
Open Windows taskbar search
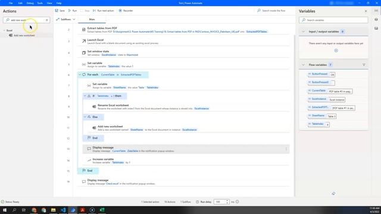pos(14,210)
